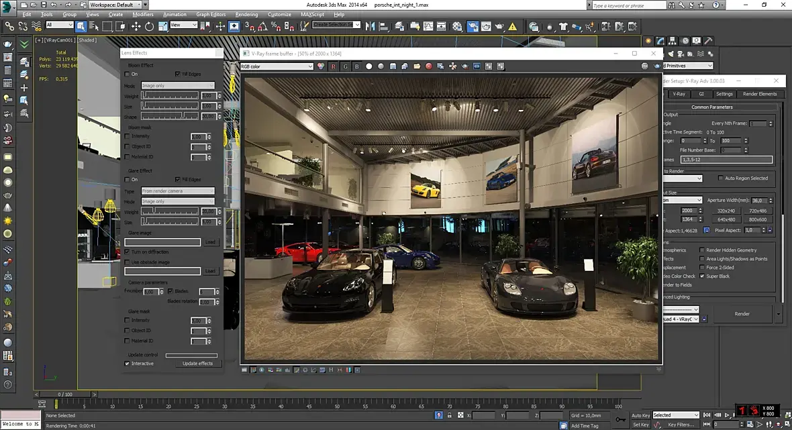
Task: Enable the Bloom Effect On checkbox
Action: 128,74
